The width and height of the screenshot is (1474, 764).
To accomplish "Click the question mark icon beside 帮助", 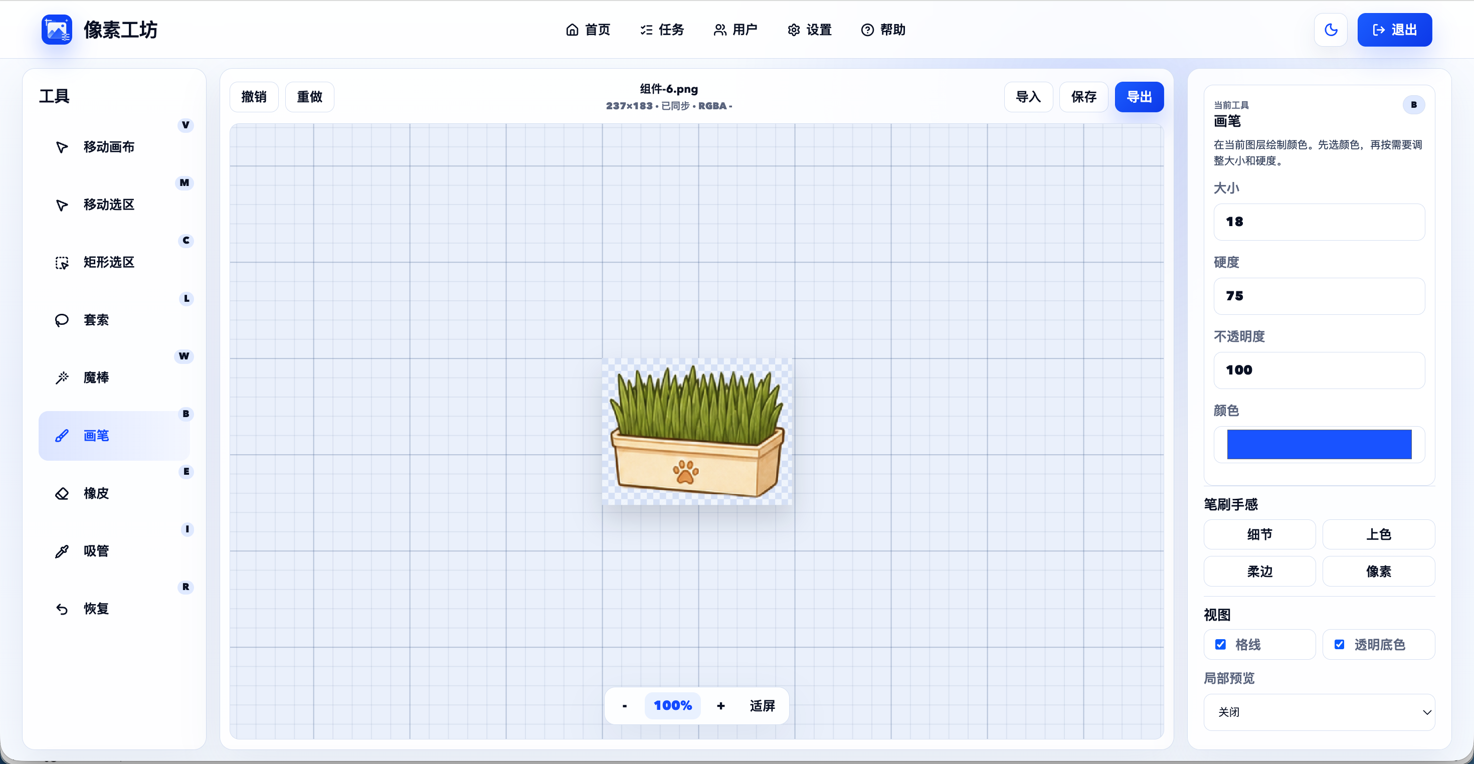I will tap(867, 30).
